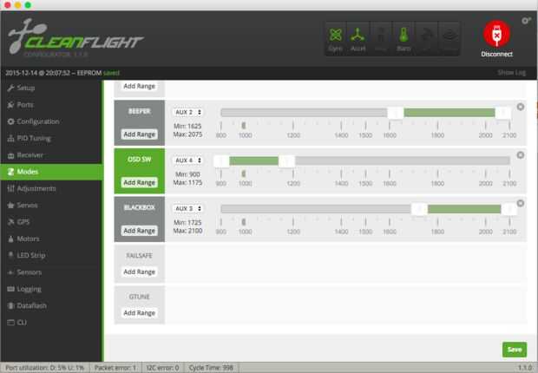Image resolution: width=538 pixels, height=373 pixels.
Task: Click the Receiver icon
Action: pos(10,155)
